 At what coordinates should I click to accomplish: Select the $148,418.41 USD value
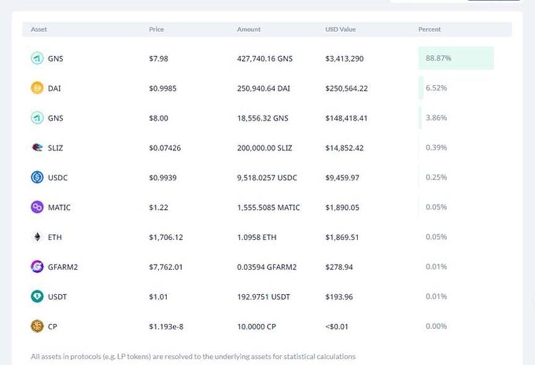click(346, 118)
